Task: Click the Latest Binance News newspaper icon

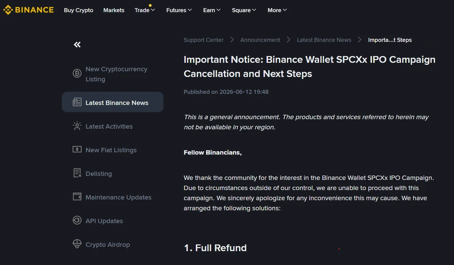Action: tap(77, 102)
